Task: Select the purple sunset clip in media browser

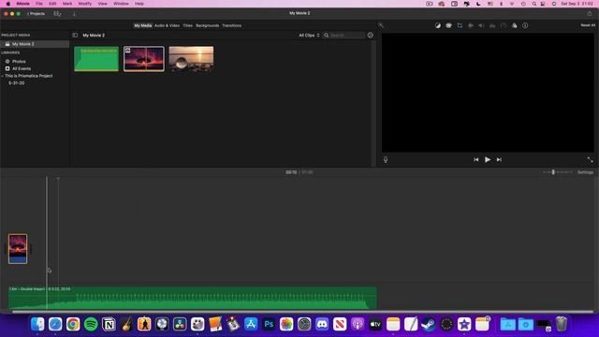Action: [144, 59]
